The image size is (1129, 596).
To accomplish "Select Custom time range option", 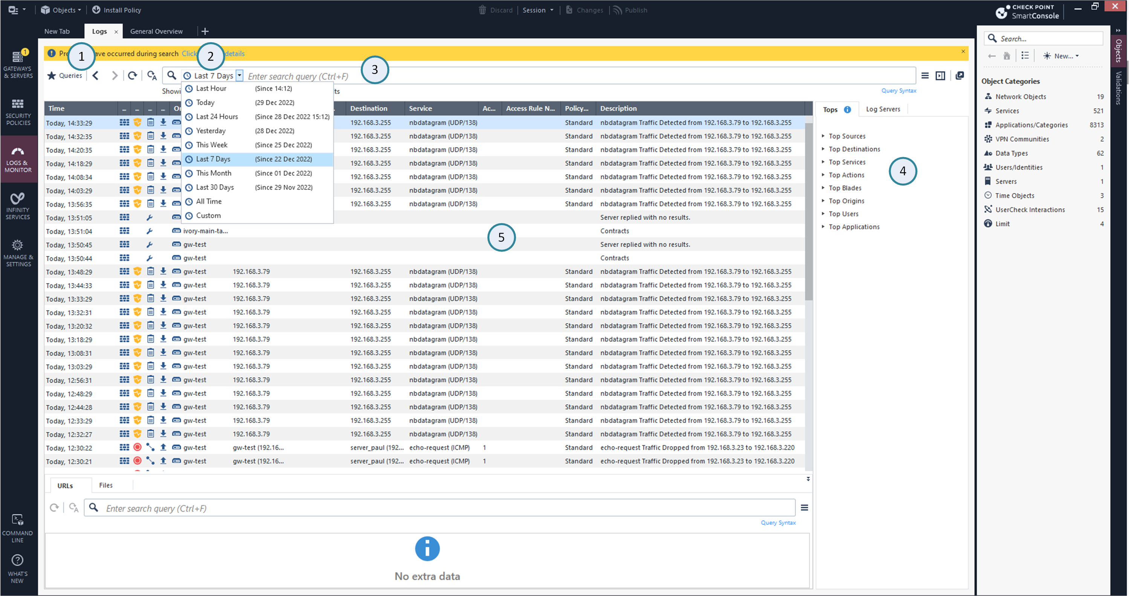I will [x=257, y=215].
